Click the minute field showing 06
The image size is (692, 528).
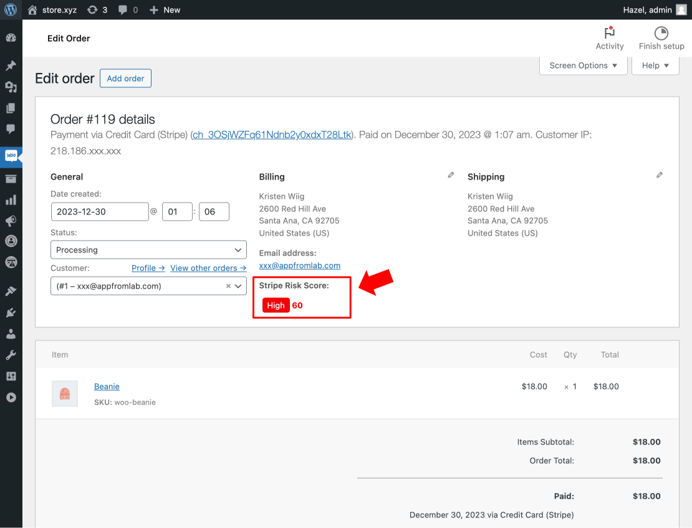tap(214, 211)
